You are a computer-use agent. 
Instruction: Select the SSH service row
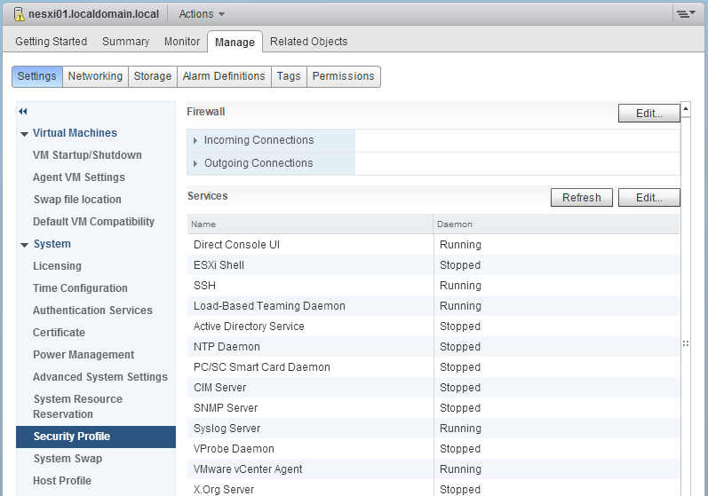(x=311, y=286)
